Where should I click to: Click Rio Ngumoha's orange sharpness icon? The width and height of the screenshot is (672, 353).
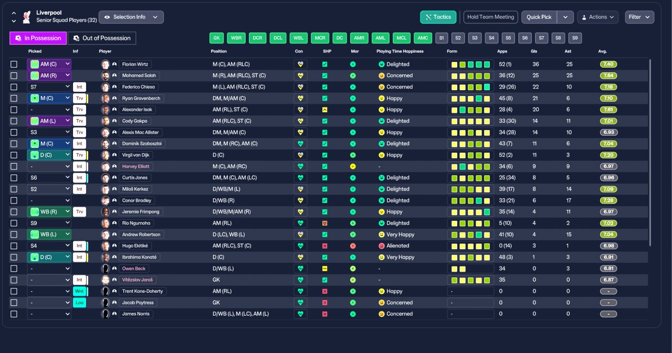(324, 223)
